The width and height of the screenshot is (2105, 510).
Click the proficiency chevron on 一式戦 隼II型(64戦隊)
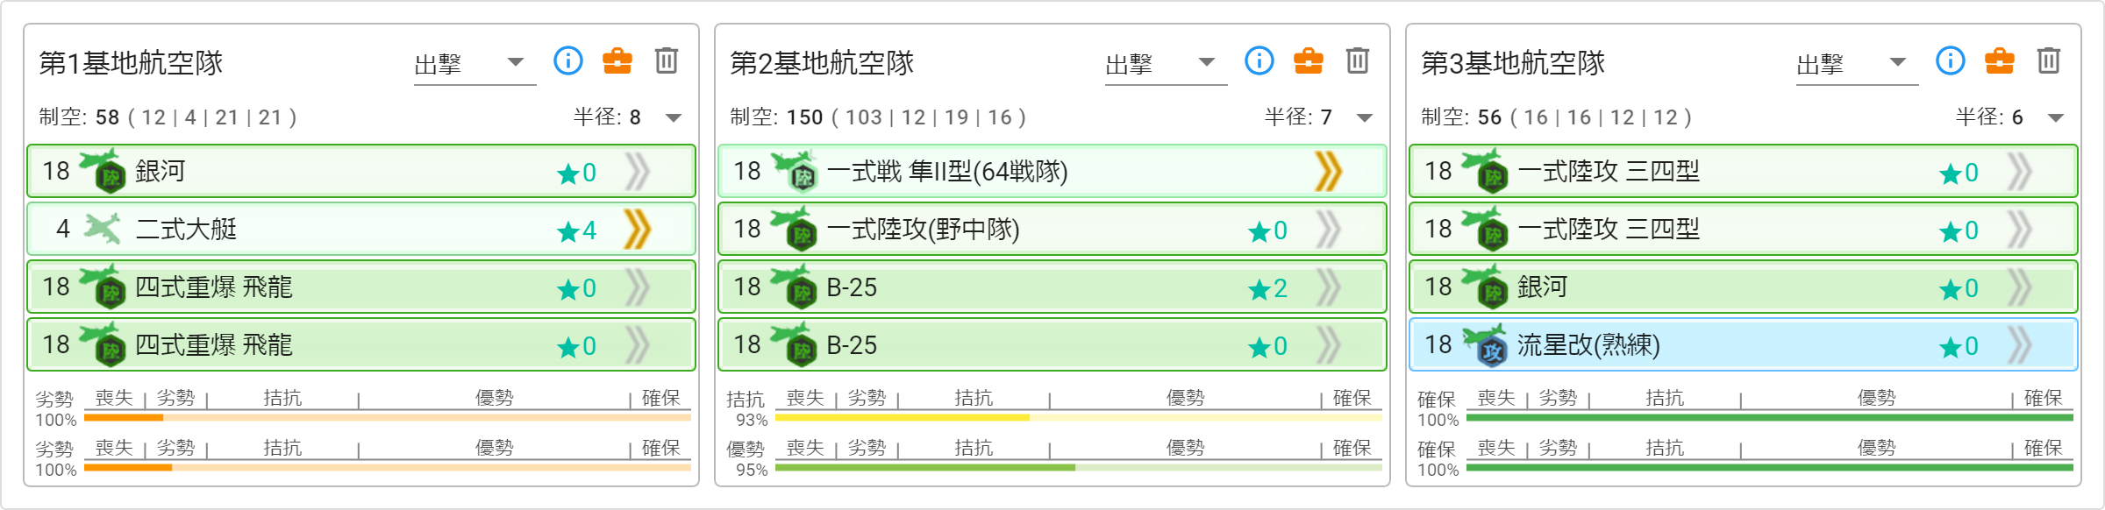coord(1329,172)
